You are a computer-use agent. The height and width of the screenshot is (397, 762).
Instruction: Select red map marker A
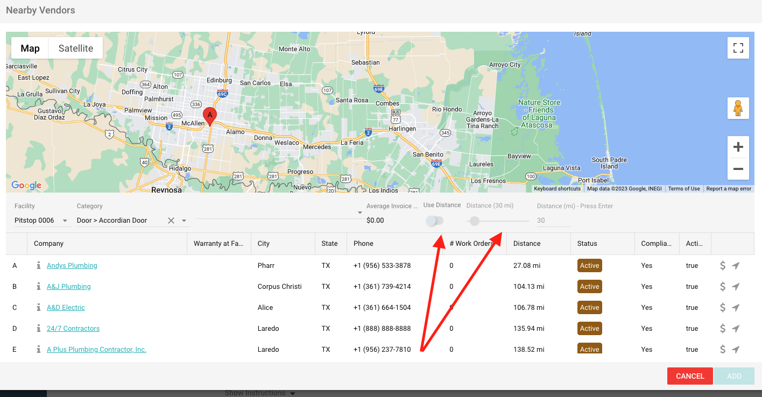click(210, 117)
